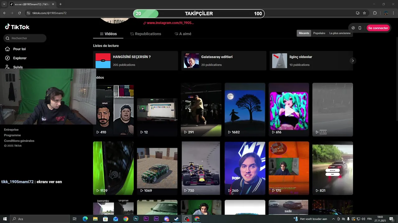The height and width of the screenshot is (223, 398).
Task: Open the tab search dropdown
Action: [x=4, y=4]
